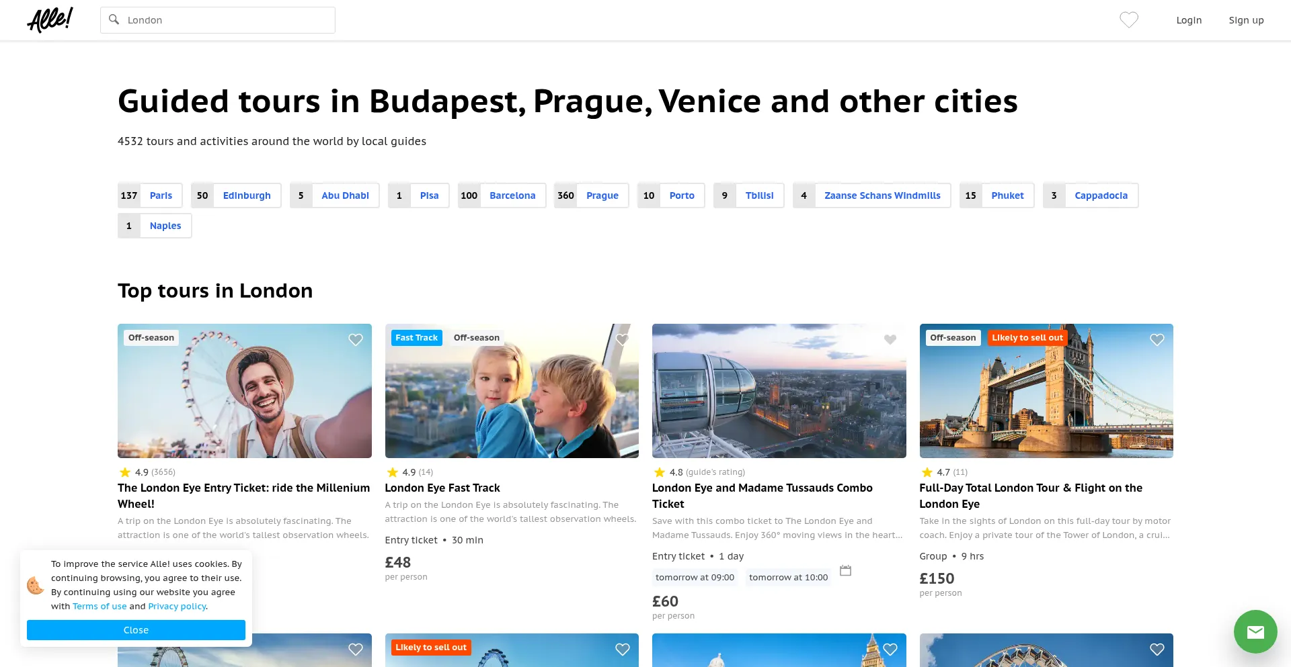
Task: Favorite the London Eye Fast Track tour
Action: pyautogui.click(x=623, y=340)
